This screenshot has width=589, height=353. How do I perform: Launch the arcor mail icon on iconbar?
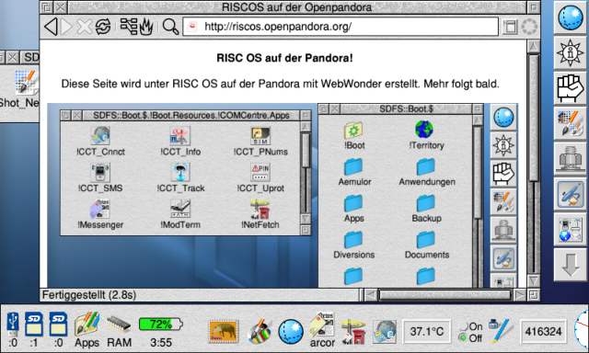click(322, 330)
